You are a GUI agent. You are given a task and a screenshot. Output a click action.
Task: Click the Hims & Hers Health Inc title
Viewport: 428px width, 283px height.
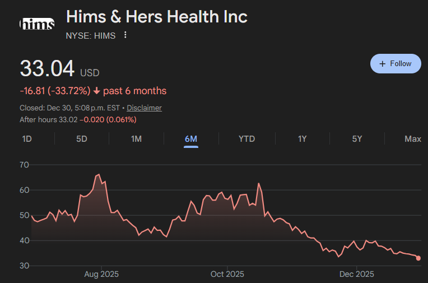[x=157, y=17]
